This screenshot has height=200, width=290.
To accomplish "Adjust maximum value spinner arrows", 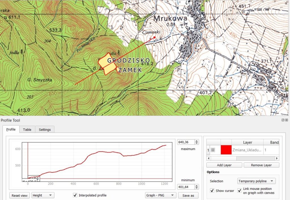I will tap(197, 142).
